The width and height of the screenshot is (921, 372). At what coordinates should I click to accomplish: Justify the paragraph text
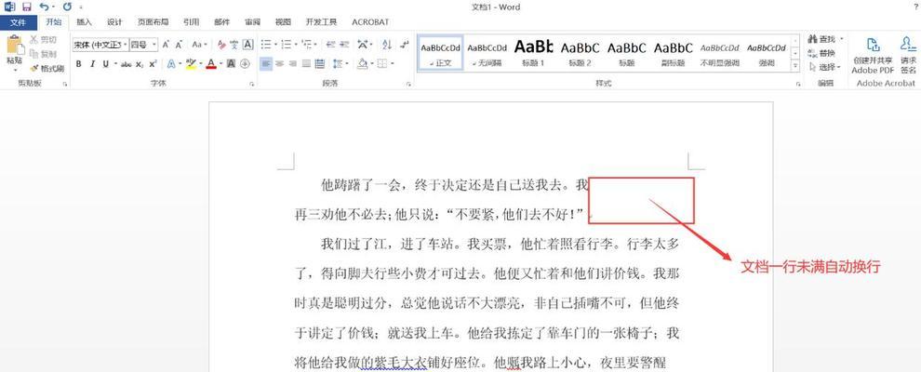click(x=306, y=63)
